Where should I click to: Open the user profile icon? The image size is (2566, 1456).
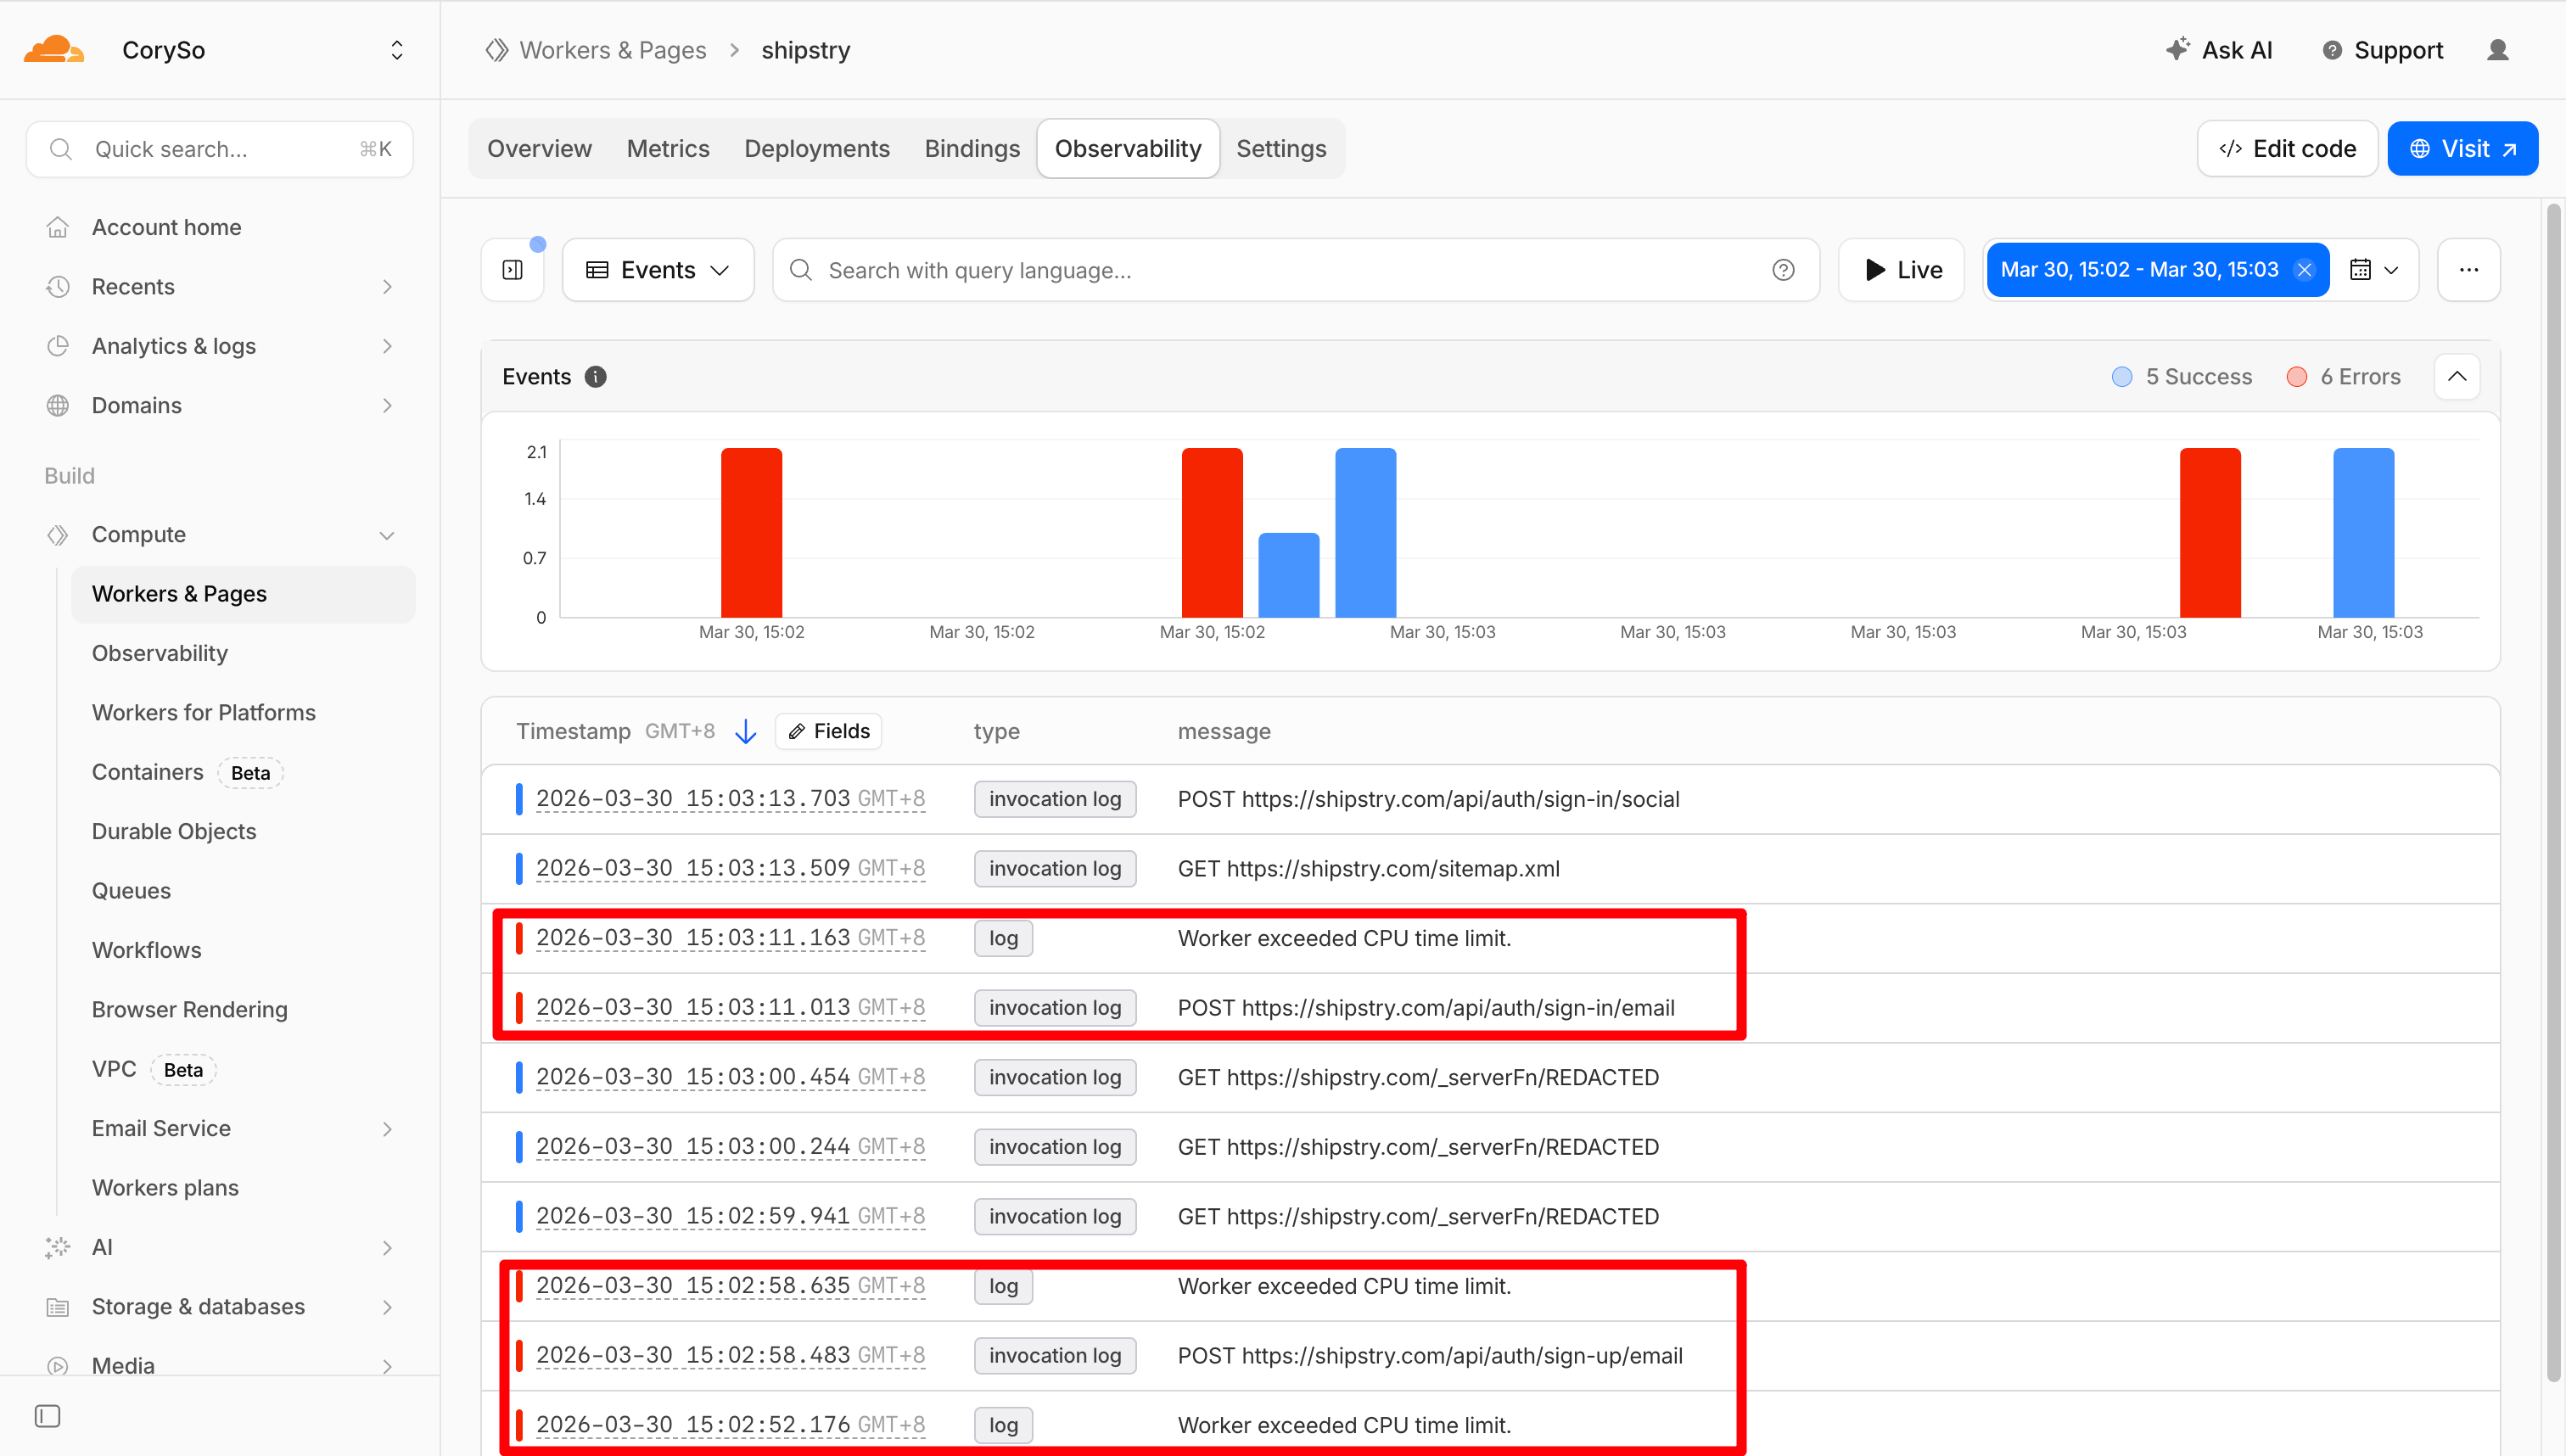[x=2497, y=50]
